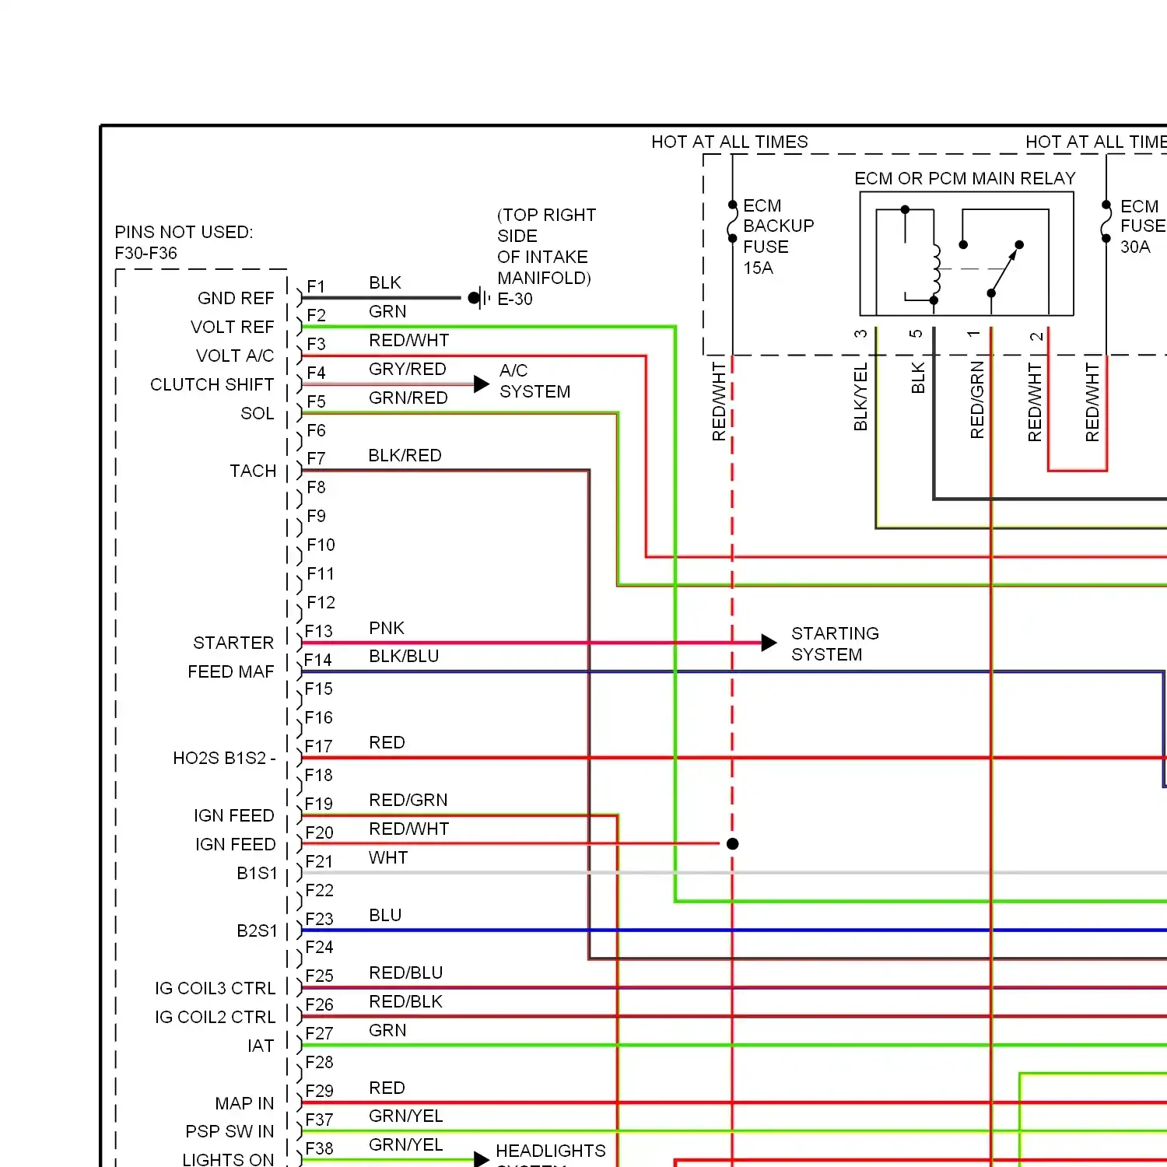Image resolution: width=1167 pixels, height=1167 pixels.
Task: Click the 'CLUTCH SHIFT' signal label
Action: (212, 384)
